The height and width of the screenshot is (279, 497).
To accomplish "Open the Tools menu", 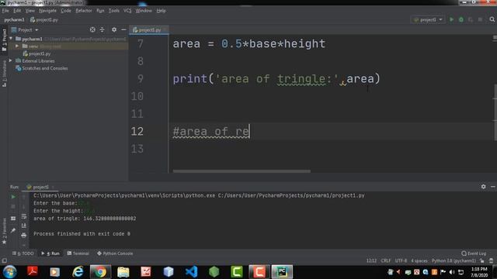I will 114,11.
